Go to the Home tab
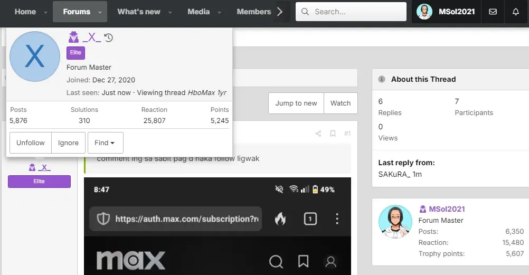This screenshot has height=275, width=529. click(x=25, y=12)
